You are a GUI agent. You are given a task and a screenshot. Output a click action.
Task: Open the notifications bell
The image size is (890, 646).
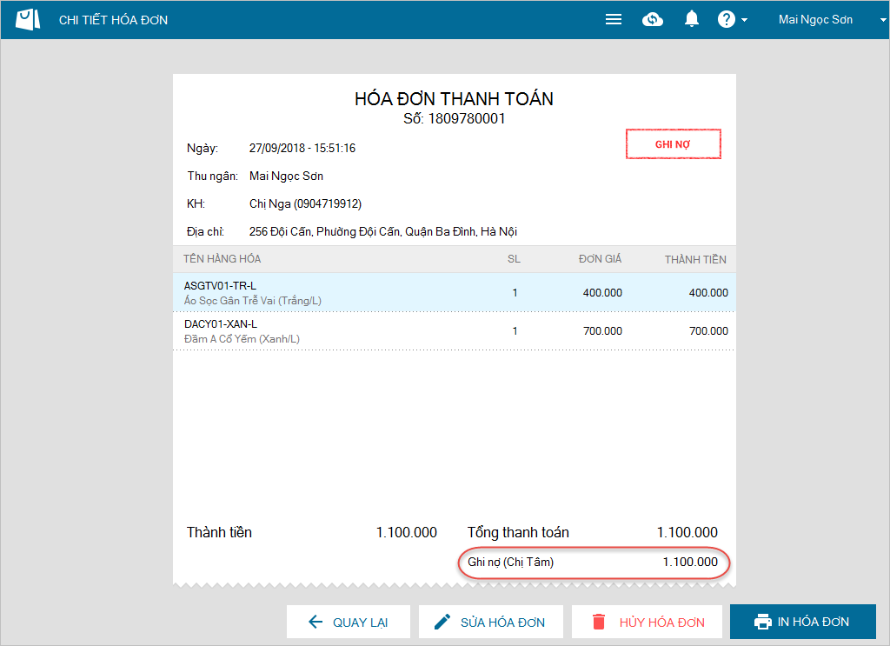692,19
